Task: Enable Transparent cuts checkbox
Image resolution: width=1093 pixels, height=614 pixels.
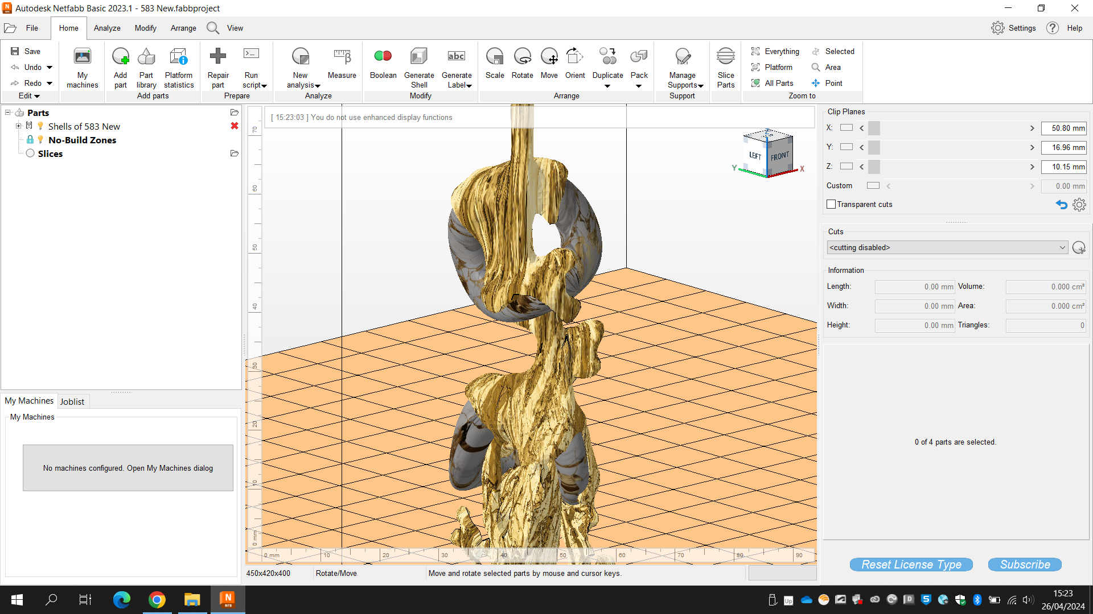Action: coord(831,204)
